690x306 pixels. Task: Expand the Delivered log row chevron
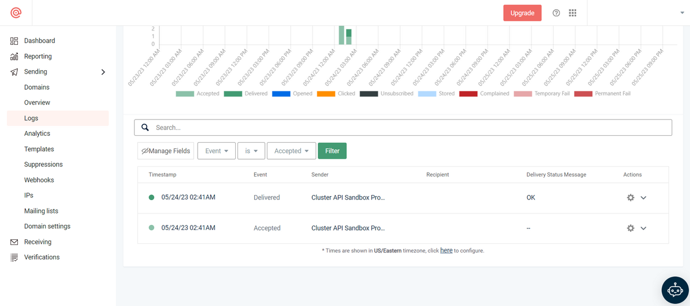(x=643, y=197)
